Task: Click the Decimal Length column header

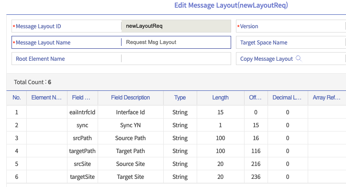Action: point(287,98)
